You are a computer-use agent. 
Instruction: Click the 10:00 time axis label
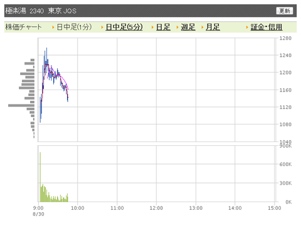click(78, 208)
